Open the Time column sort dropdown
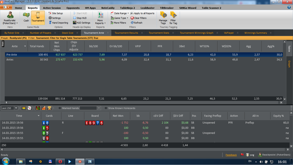This screenshot has width=293, height=165. click(39, 116)
